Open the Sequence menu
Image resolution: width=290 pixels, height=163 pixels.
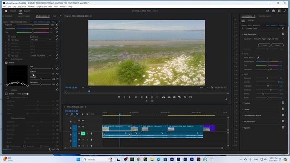22,7
